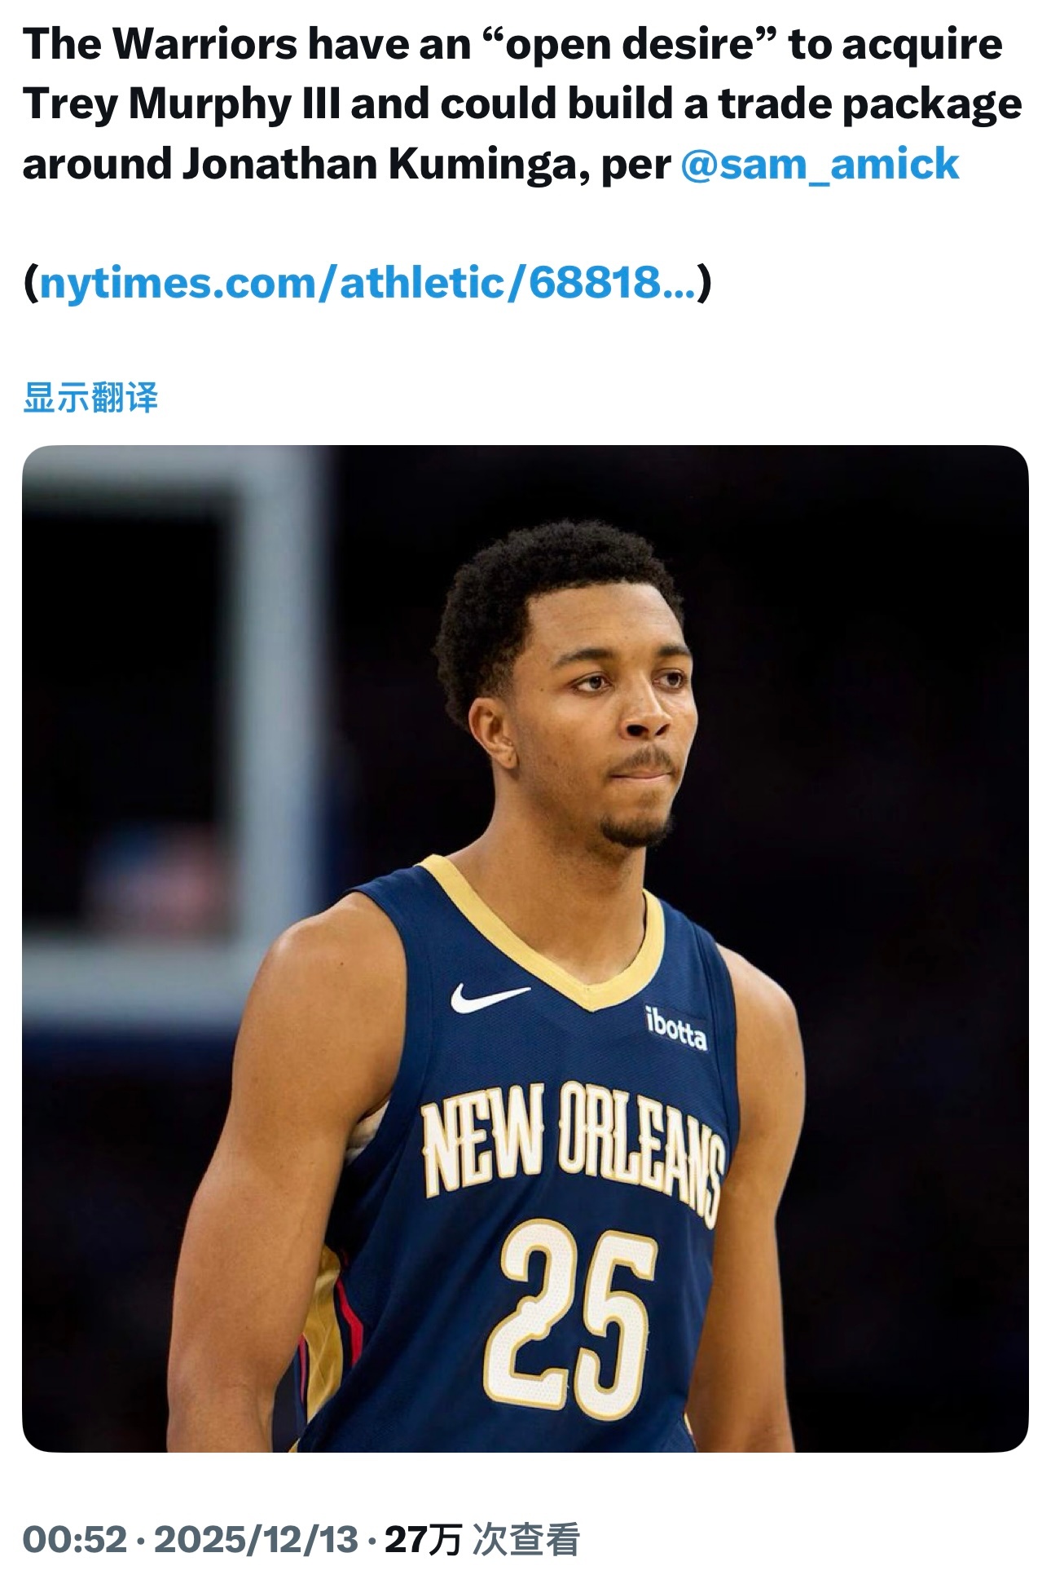Click the 00:52 post timestamp
This screenshot has width=1051, height=1588.
(x=75, y=1540)
